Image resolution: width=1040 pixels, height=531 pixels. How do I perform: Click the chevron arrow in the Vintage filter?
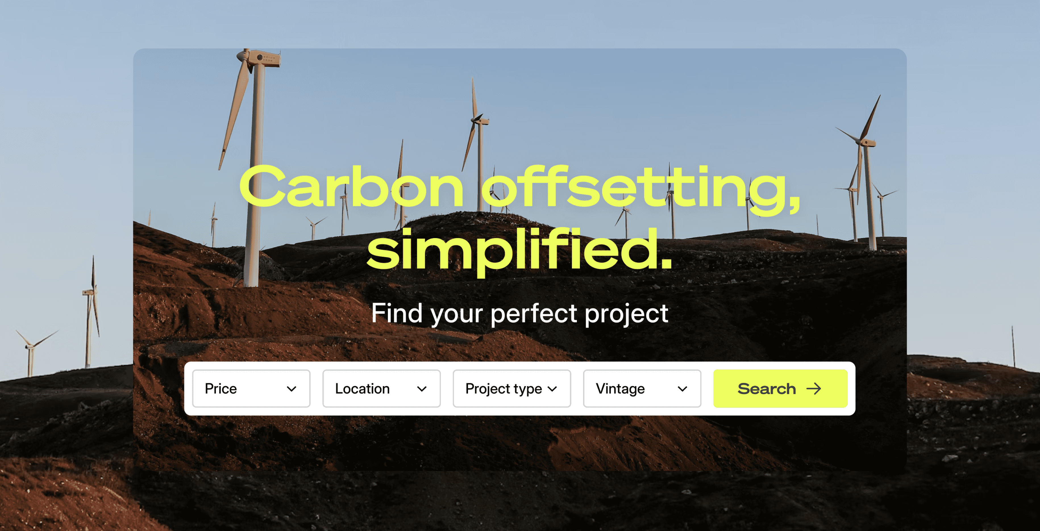(x=682, y=389)
